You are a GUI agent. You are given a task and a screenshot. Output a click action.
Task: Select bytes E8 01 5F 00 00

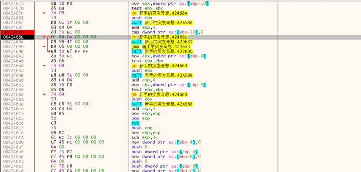point(70,23)
